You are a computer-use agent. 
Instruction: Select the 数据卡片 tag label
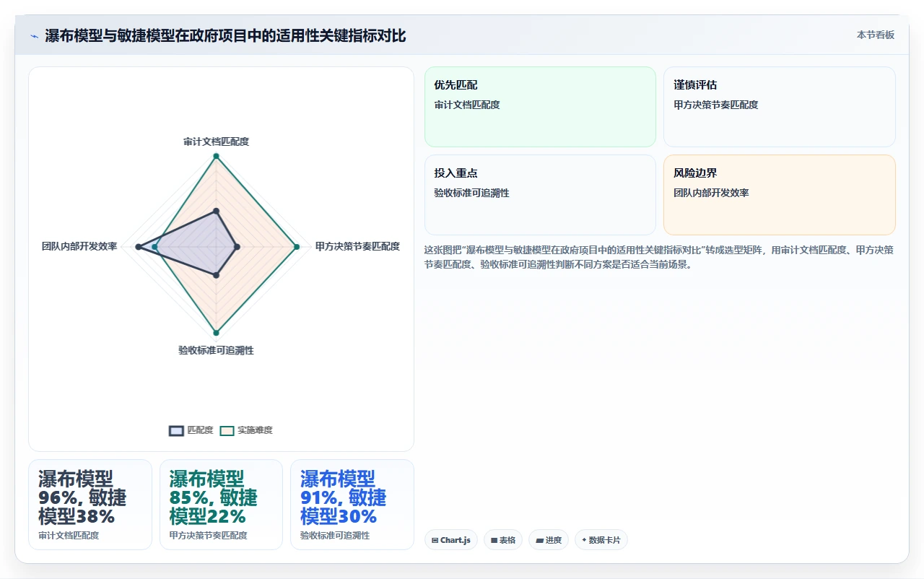point(604,540)
